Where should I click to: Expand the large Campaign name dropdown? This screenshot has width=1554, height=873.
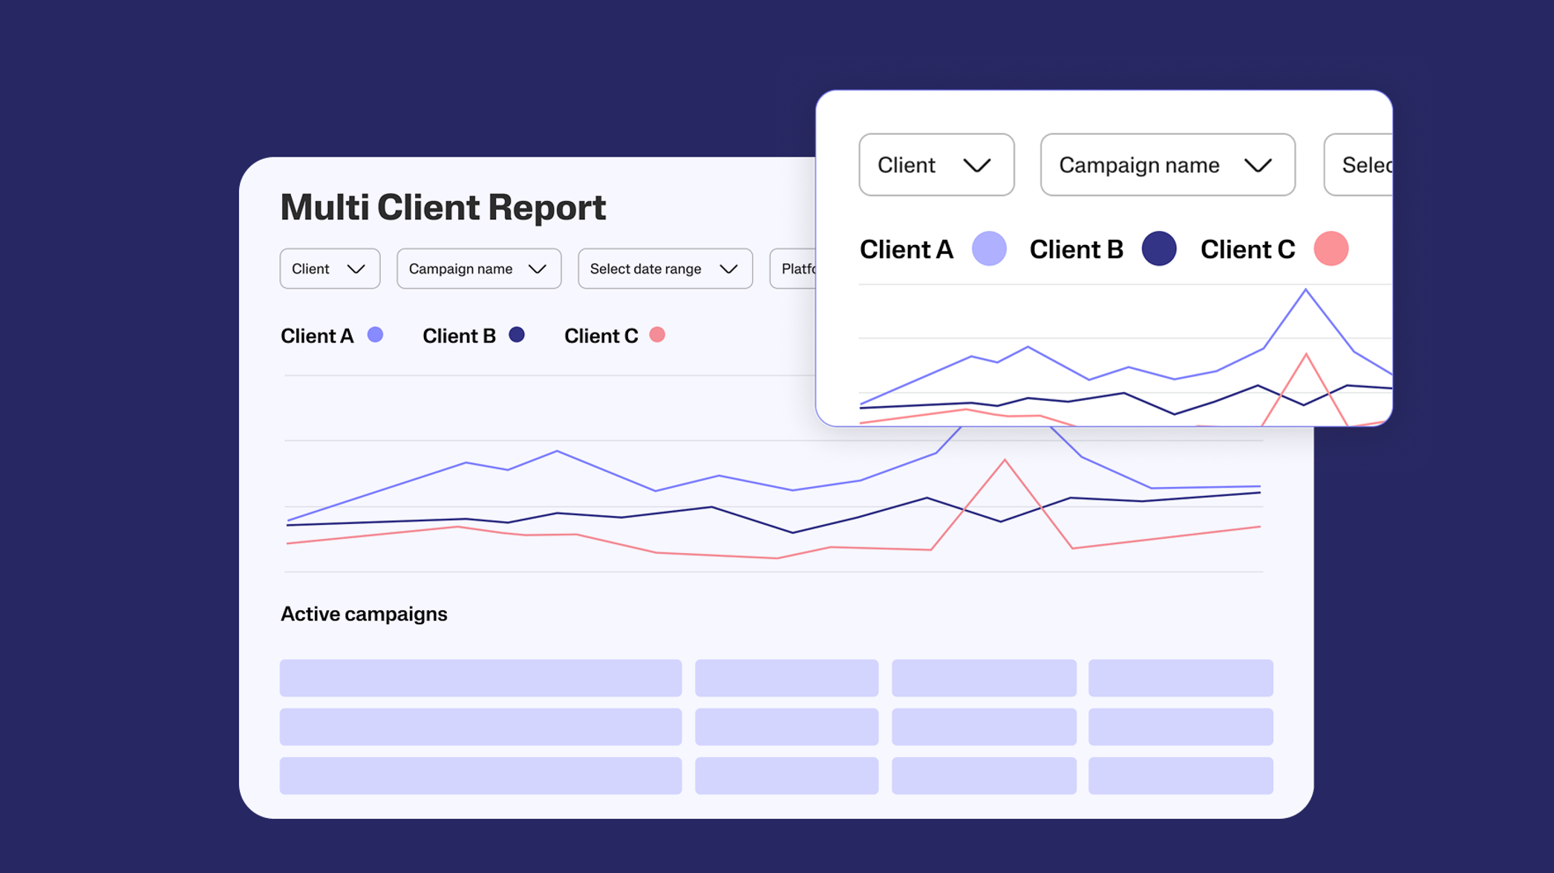[x=1167, y=165]
